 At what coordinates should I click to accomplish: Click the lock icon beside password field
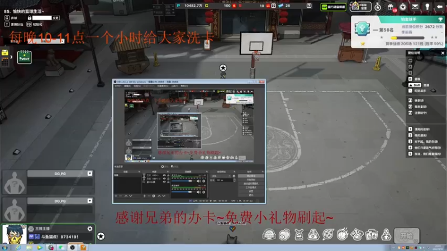tap(30, 18)
